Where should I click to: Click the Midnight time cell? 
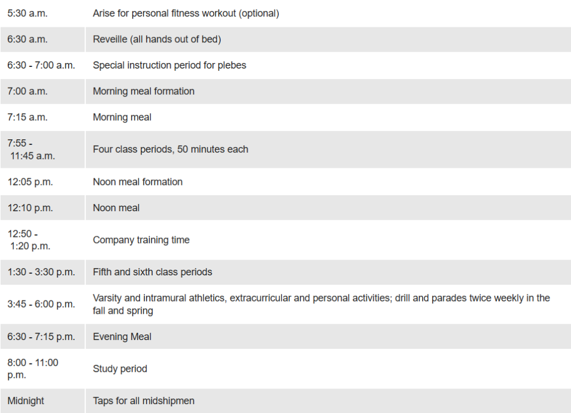pos(42,401)
